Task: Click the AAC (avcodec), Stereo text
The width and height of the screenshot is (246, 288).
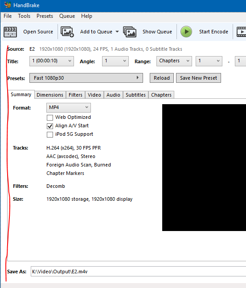Action: coord(71,156)
